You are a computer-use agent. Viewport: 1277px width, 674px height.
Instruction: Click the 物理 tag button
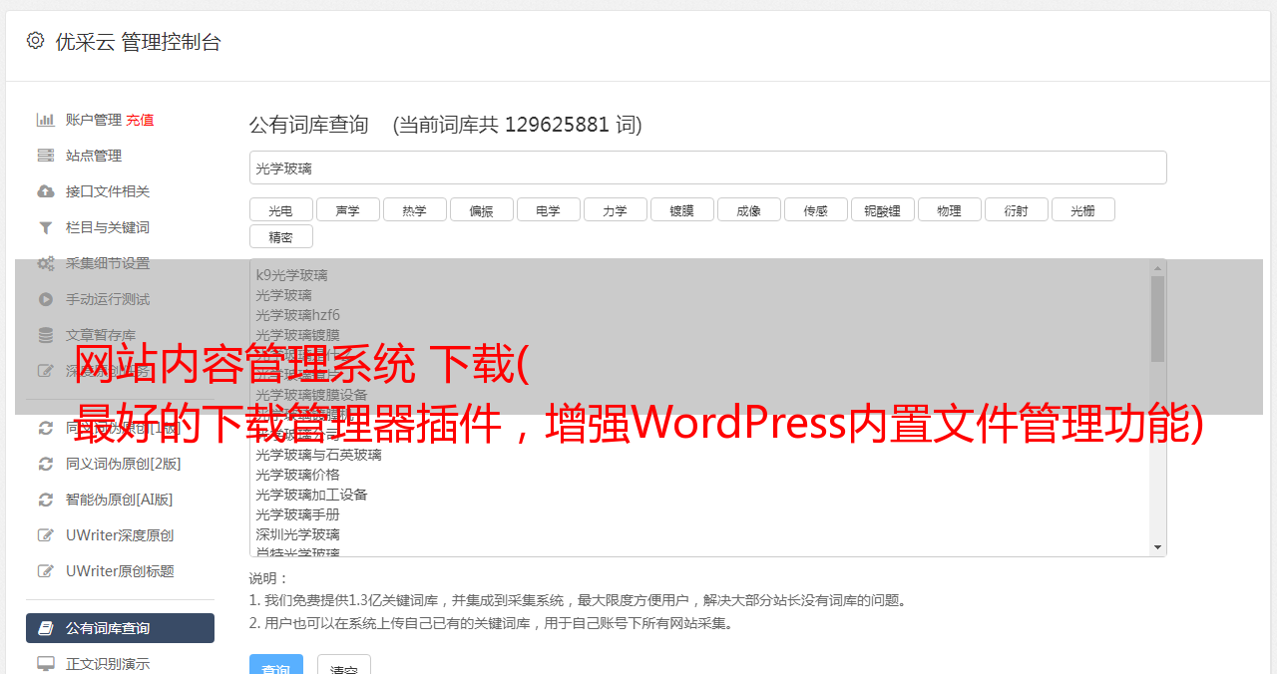coord(950,209)
